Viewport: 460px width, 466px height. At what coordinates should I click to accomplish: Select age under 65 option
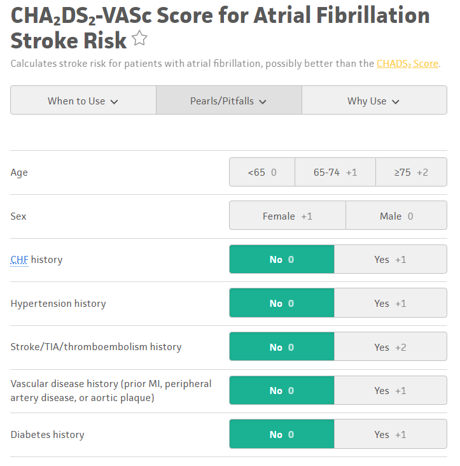coord(262,173)
